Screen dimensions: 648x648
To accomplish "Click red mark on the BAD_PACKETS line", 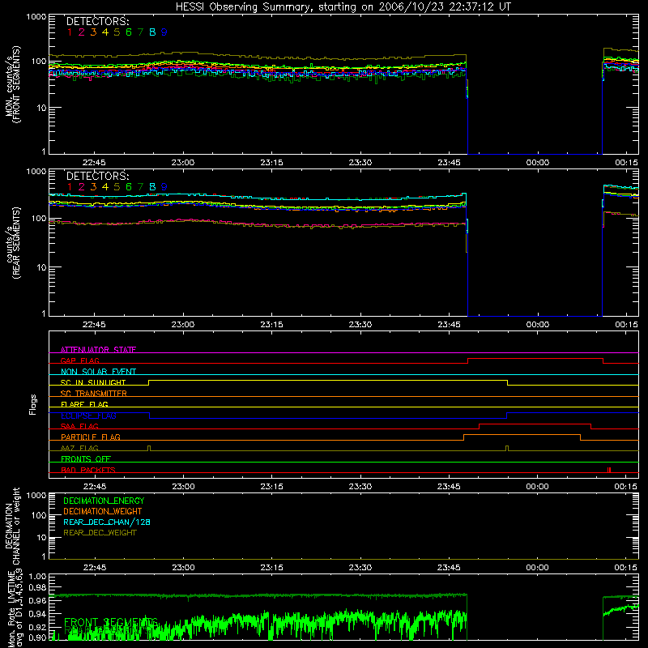I will (609, 470).
